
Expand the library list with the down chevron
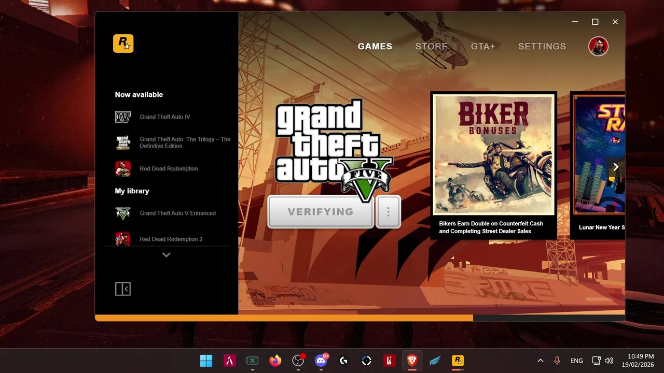[x=166, y=255]
